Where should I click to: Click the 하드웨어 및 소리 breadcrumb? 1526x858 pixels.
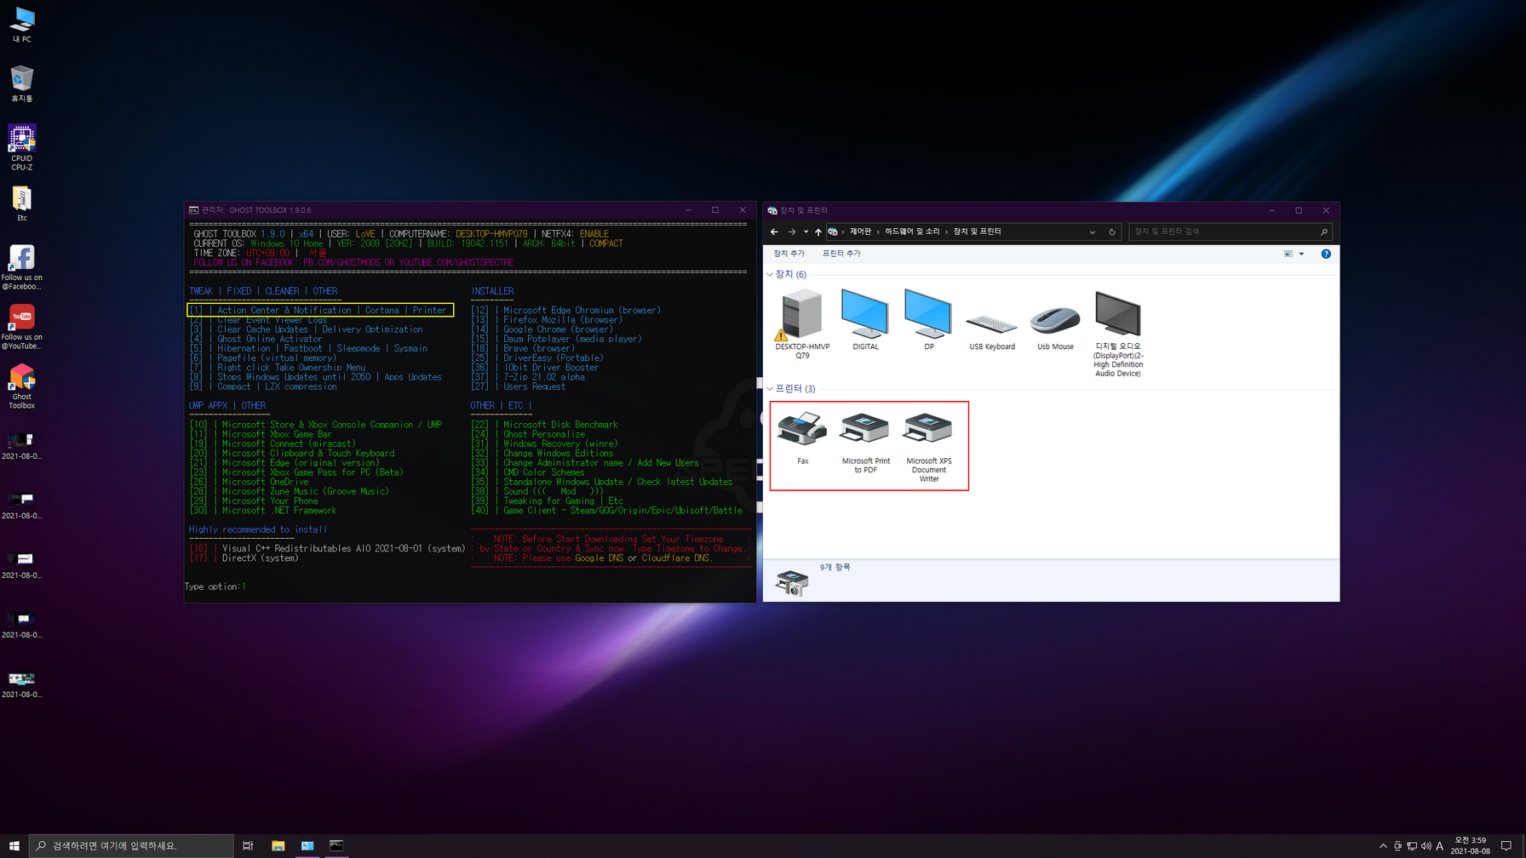click(912, 232)
